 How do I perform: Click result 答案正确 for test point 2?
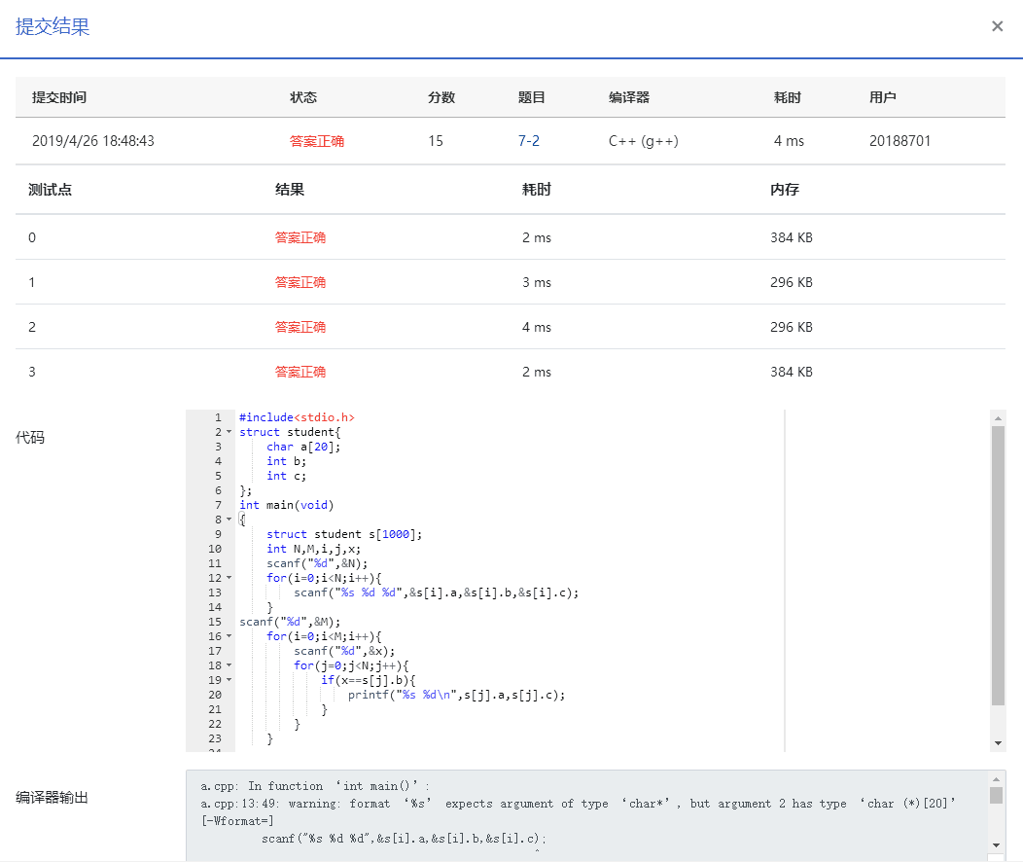300,327
